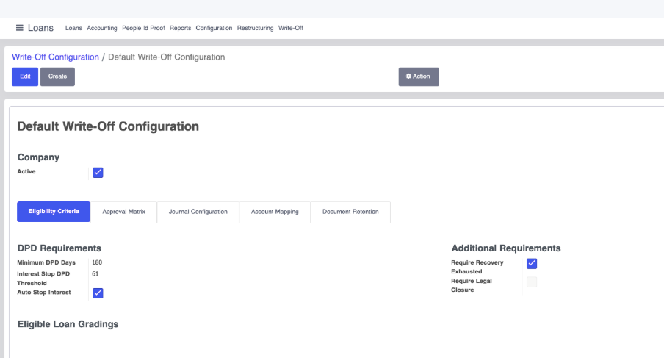664x358 pixels.
Task: Open the hamburger menu icon beside Loans
Action: 20,28
